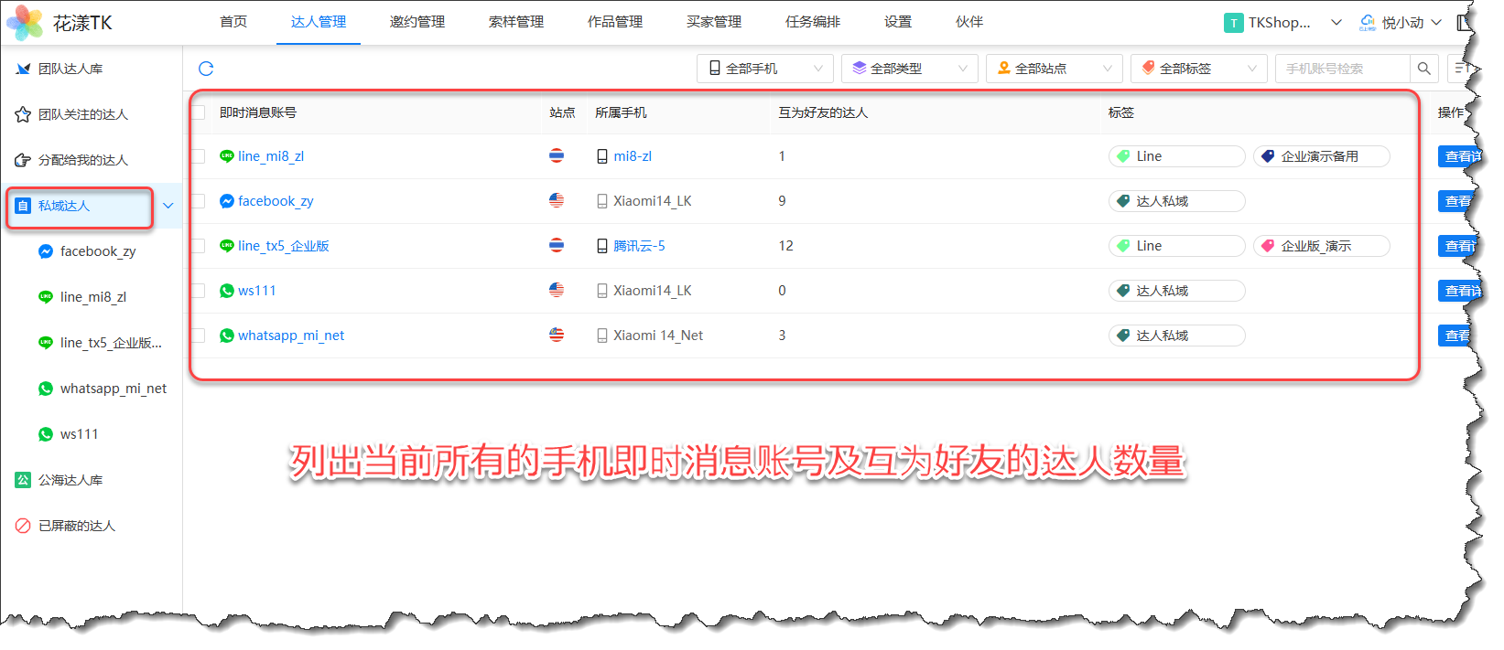The width and height of the screenshot is (1504, 650).
Task: Open the 作品管理 menu tab
Action: click(614, 22)
